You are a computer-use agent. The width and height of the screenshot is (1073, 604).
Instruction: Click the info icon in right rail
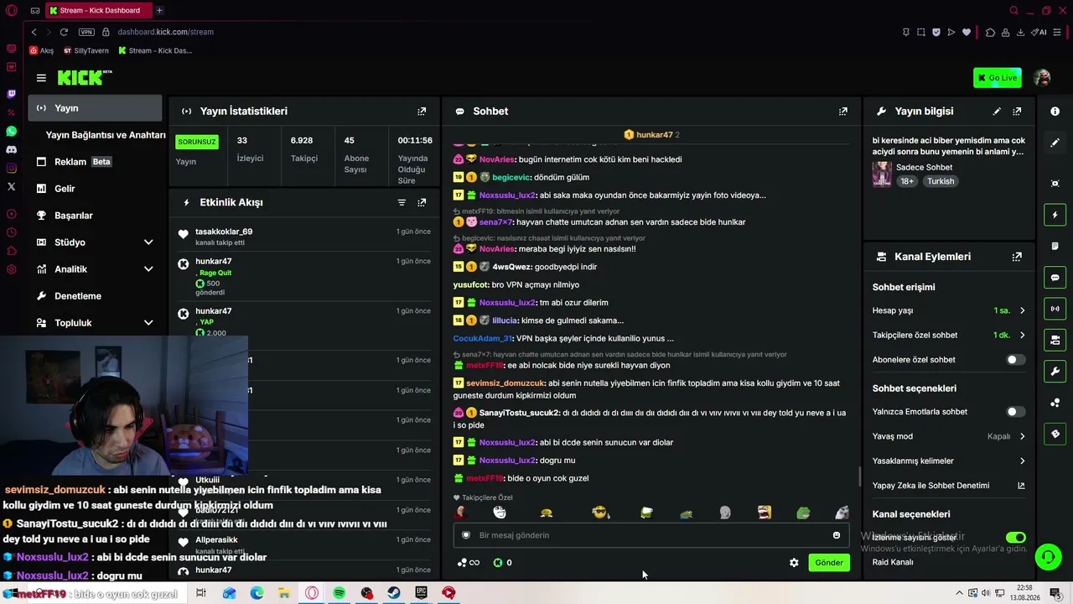tap(1055, 112)
